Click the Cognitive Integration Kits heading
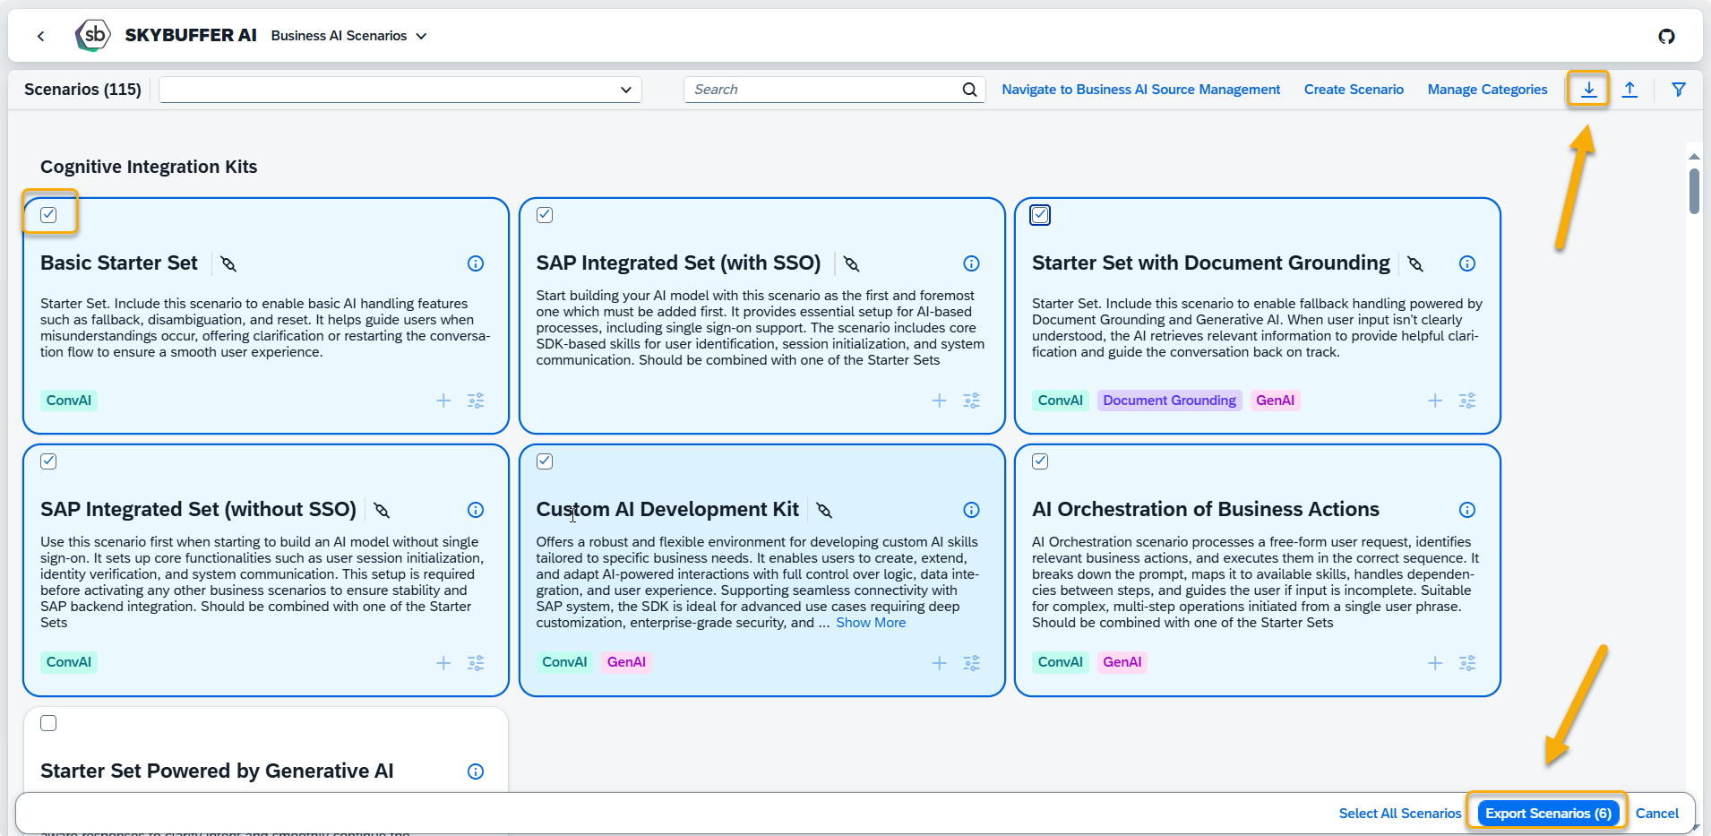 (149, 167)
